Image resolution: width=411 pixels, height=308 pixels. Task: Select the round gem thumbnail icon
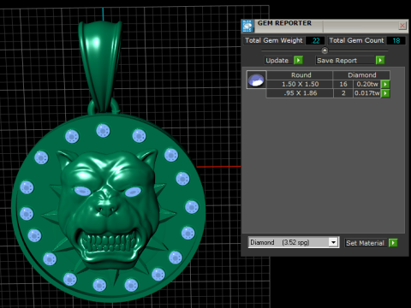pyautogui.click(x=256, y=80)
